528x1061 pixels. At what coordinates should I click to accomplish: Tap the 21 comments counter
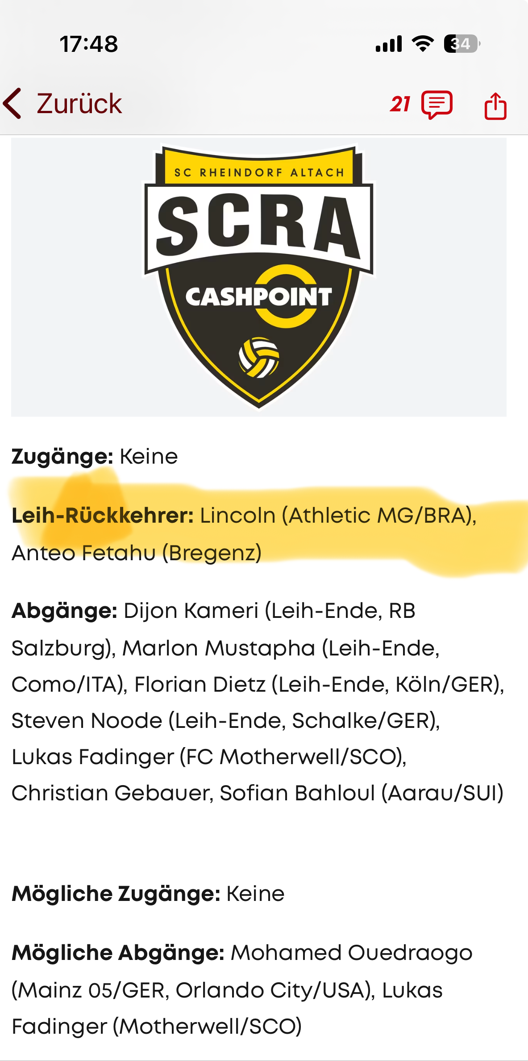[400, 104]
